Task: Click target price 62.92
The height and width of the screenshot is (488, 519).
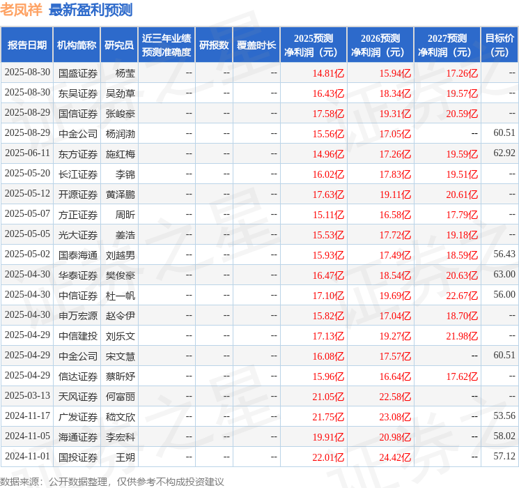Action: coord(504,153)
